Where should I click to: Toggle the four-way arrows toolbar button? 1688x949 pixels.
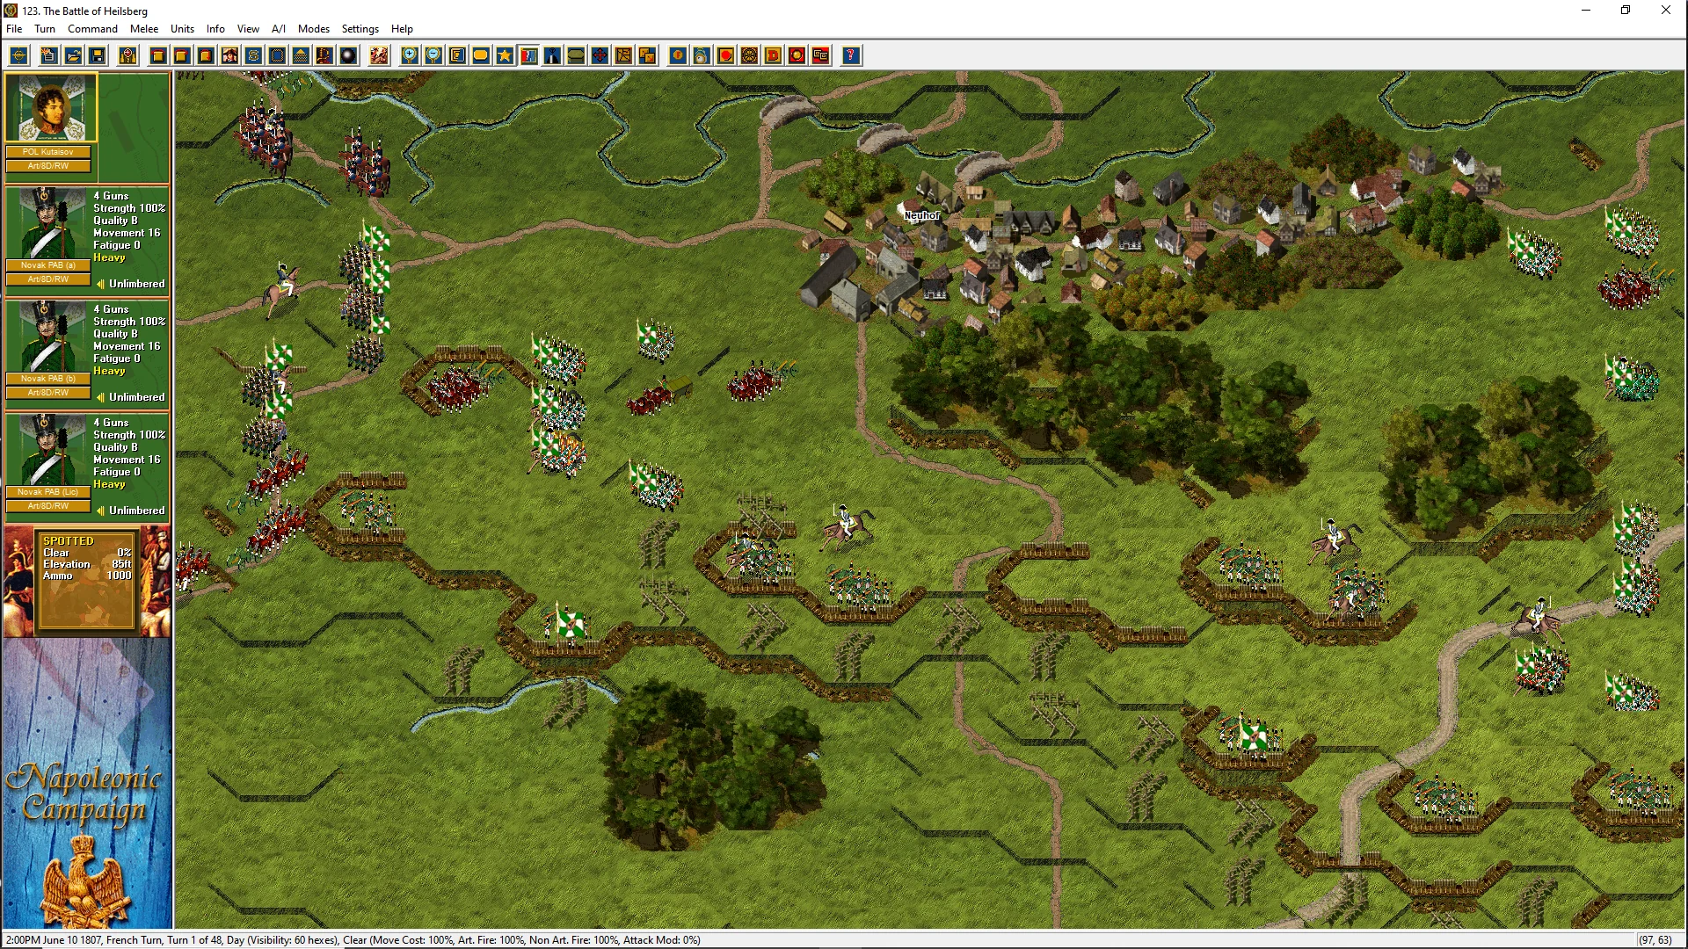(x=600, y=56)
